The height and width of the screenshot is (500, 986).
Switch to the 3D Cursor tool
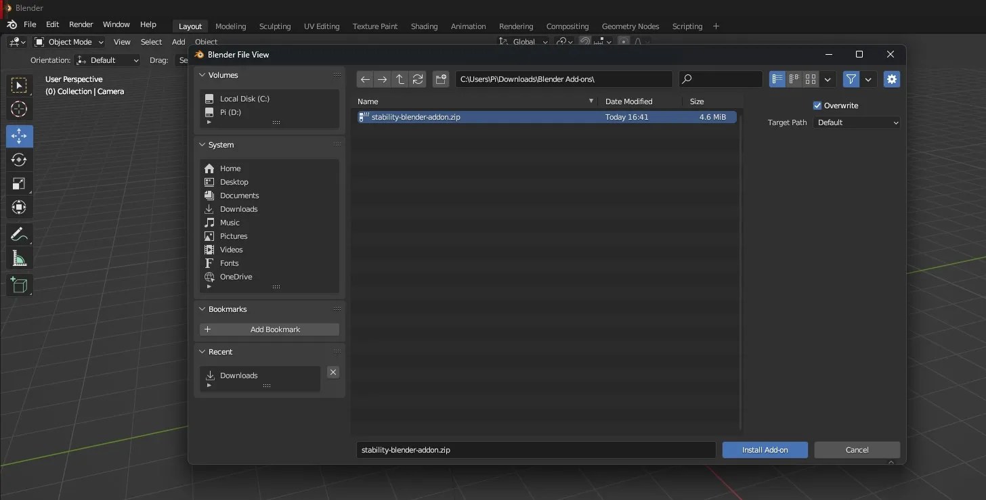19,109
